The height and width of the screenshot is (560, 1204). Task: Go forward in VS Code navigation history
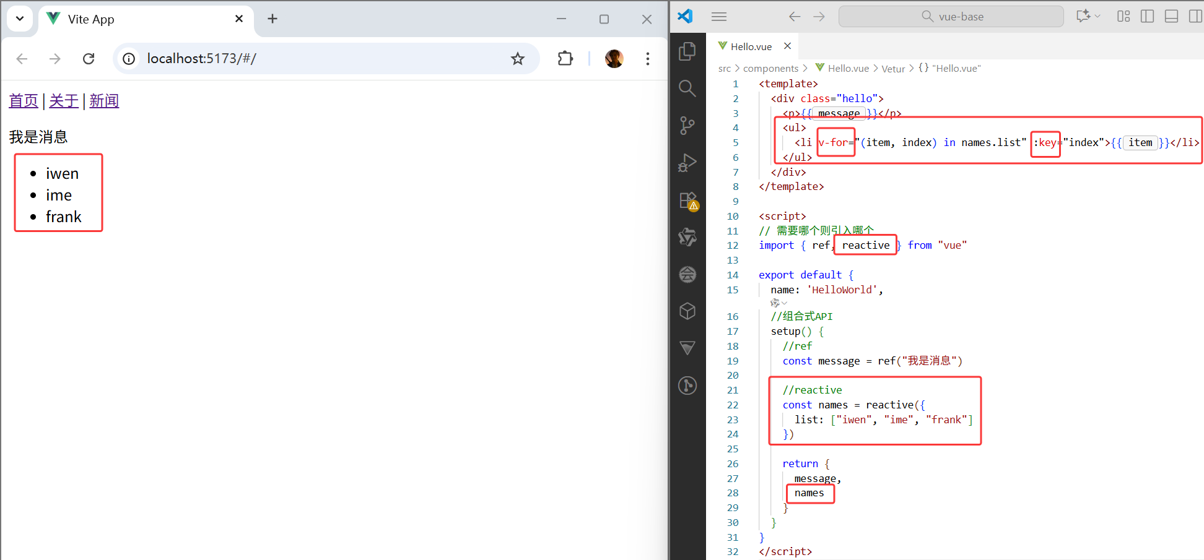(819, 17)
